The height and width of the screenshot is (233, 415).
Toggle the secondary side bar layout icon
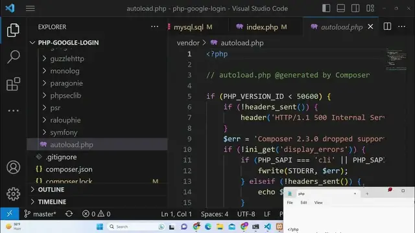click(x=355, y=8)
